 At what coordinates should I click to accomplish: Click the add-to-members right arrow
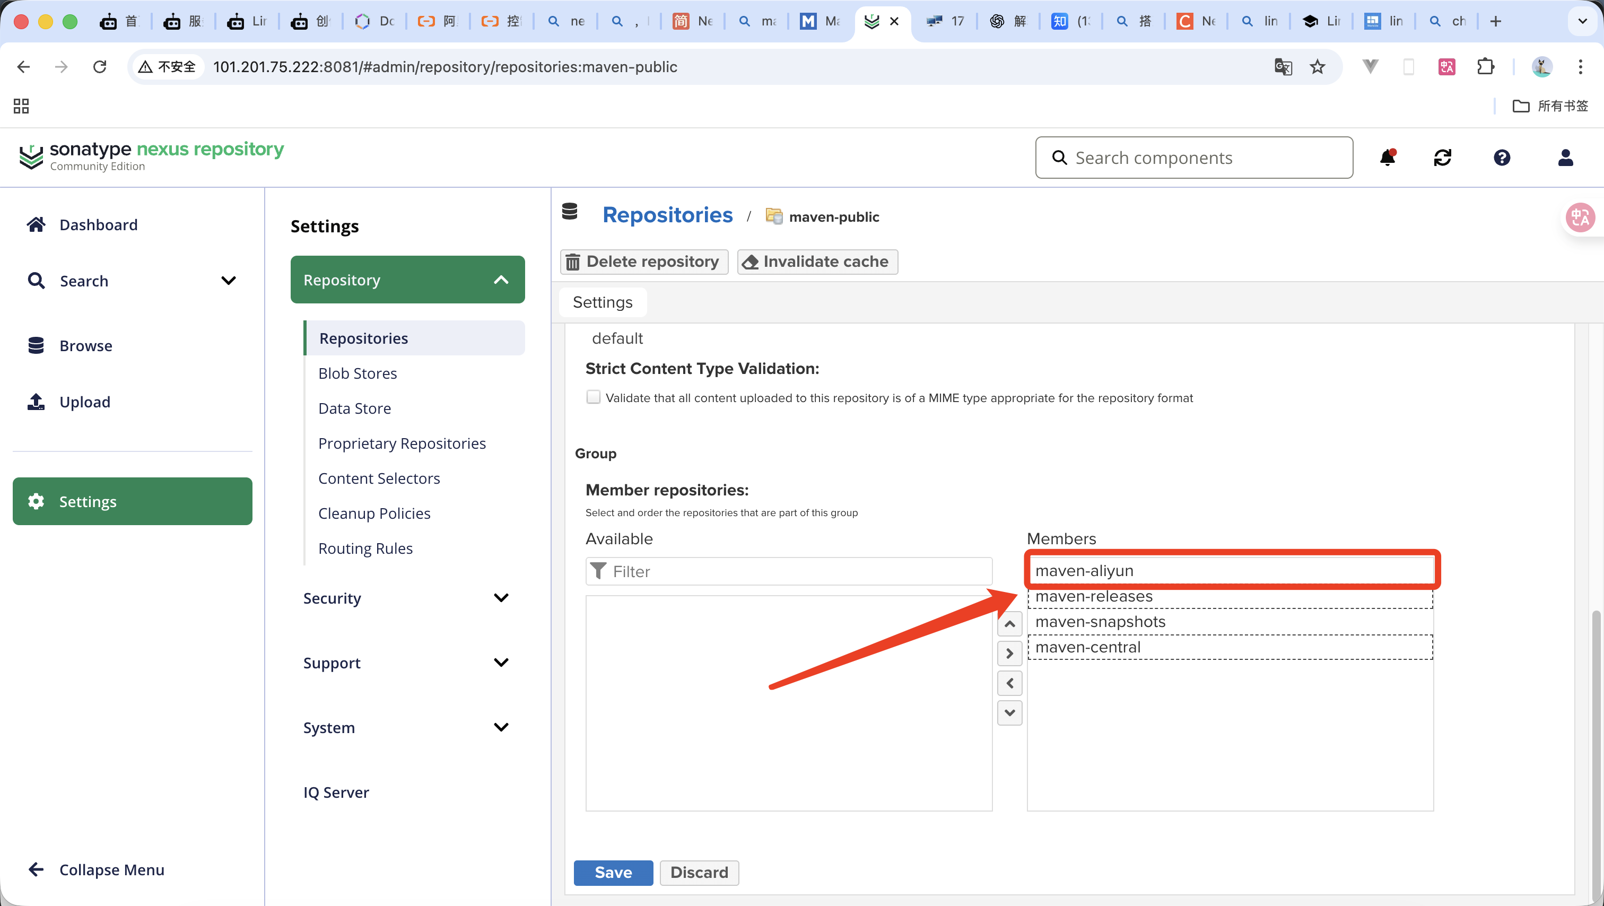[1009, 654]
